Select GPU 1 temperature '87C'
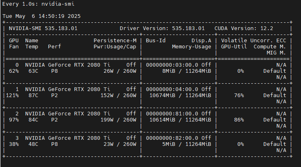Viewport: 301px width, 167px height. pos(33,95)
